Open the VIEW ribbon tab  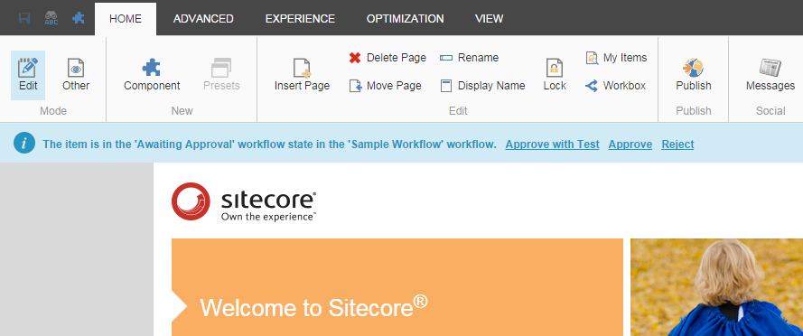click(x=489, y=19)
